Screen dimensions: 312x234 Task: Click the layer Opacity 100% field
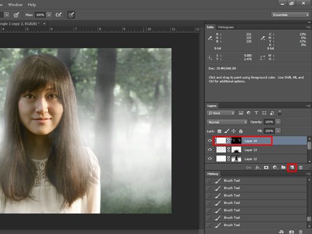click(270, 122)
